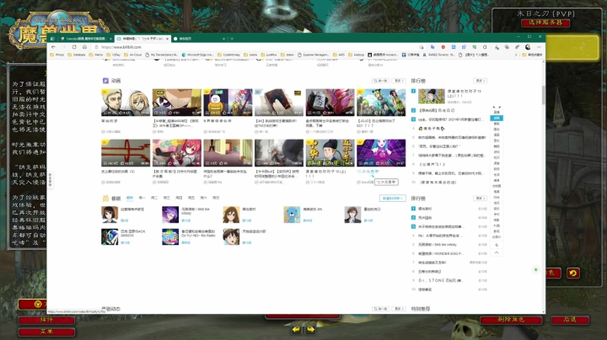607x340 pixels.
Task: Open the AWS bookmark folder
Action: tap(341, 55)
